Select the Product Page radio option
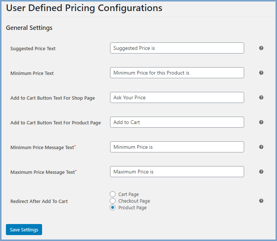277x241 pixels. [x=113, y=207]
